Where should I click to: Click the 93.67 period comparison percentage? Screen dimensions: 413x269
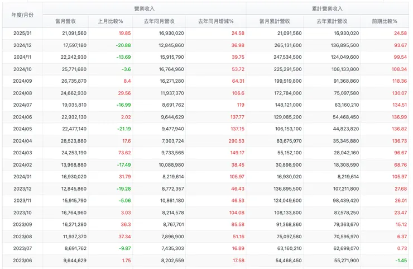pos(400,45)
